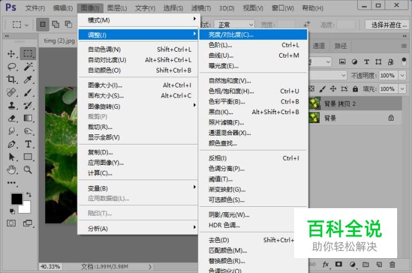Select the Magic Wand tool
The image size is (412, 273).
[28, 67]
